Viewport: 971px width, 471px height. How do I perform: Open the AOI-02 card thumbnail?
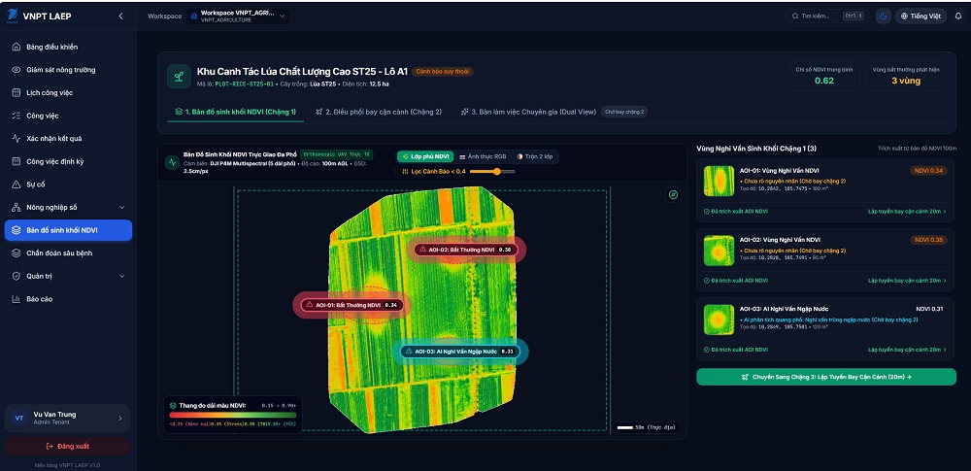click(719, 251)
